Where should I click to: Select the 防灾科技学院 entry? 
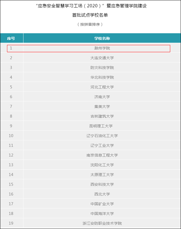click(102, 68)
